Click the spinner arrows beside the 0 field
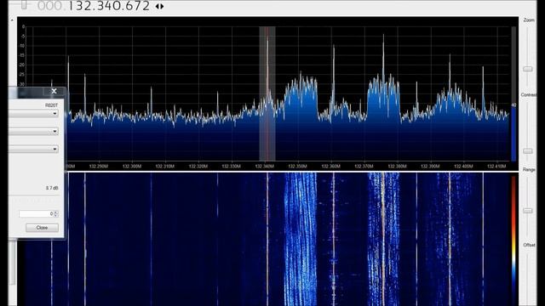 (56, 213)
